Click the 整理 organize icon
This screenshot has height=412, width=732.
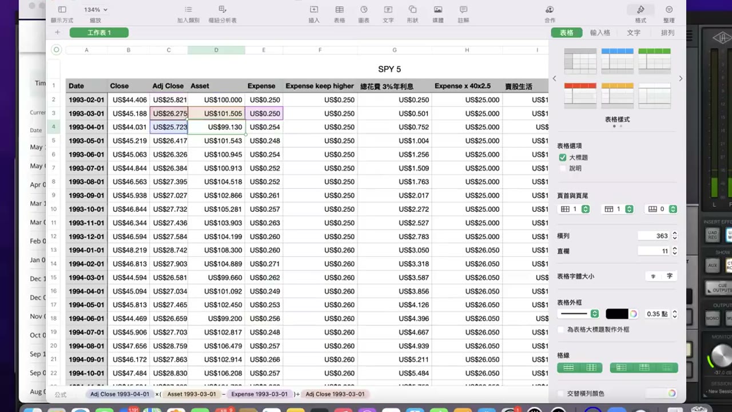(669, 10)
